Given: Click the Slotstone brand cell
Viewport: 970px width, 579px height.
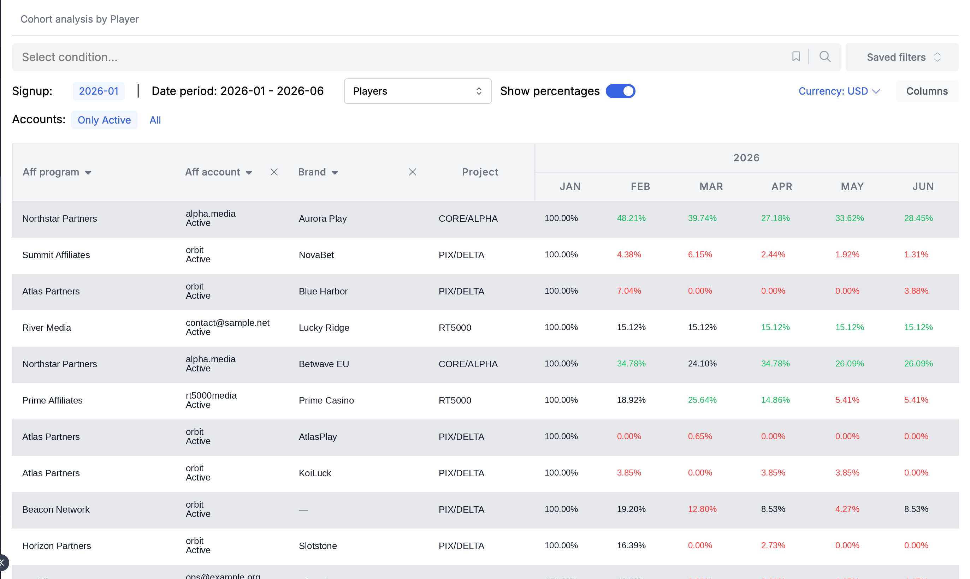Looking at the screenshot, I should pyautogui.click(x=317, y=546).
